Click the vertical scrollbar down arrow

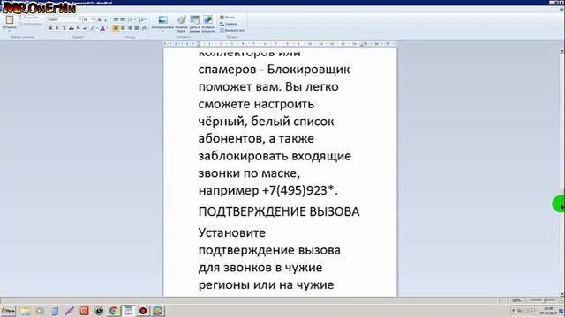click(562, 293)
